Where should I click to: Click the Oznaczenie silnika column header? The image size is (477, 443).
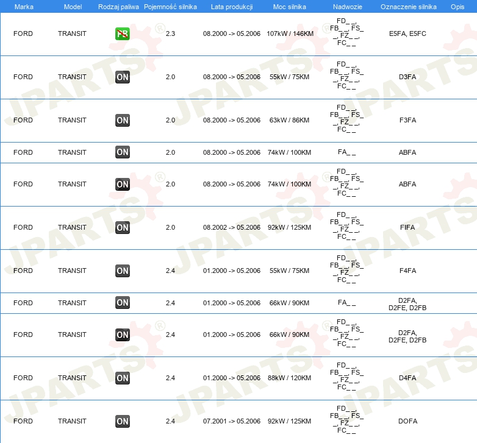[408, 7]
